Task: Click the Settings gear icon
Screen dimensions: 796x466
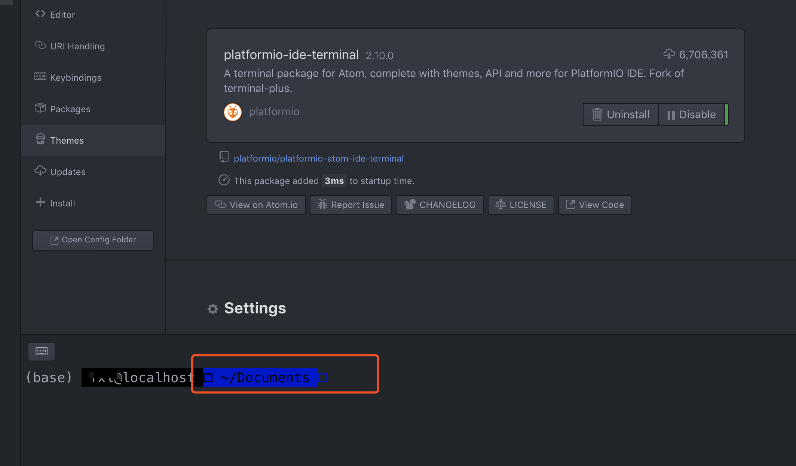Action: pos(213,308)
